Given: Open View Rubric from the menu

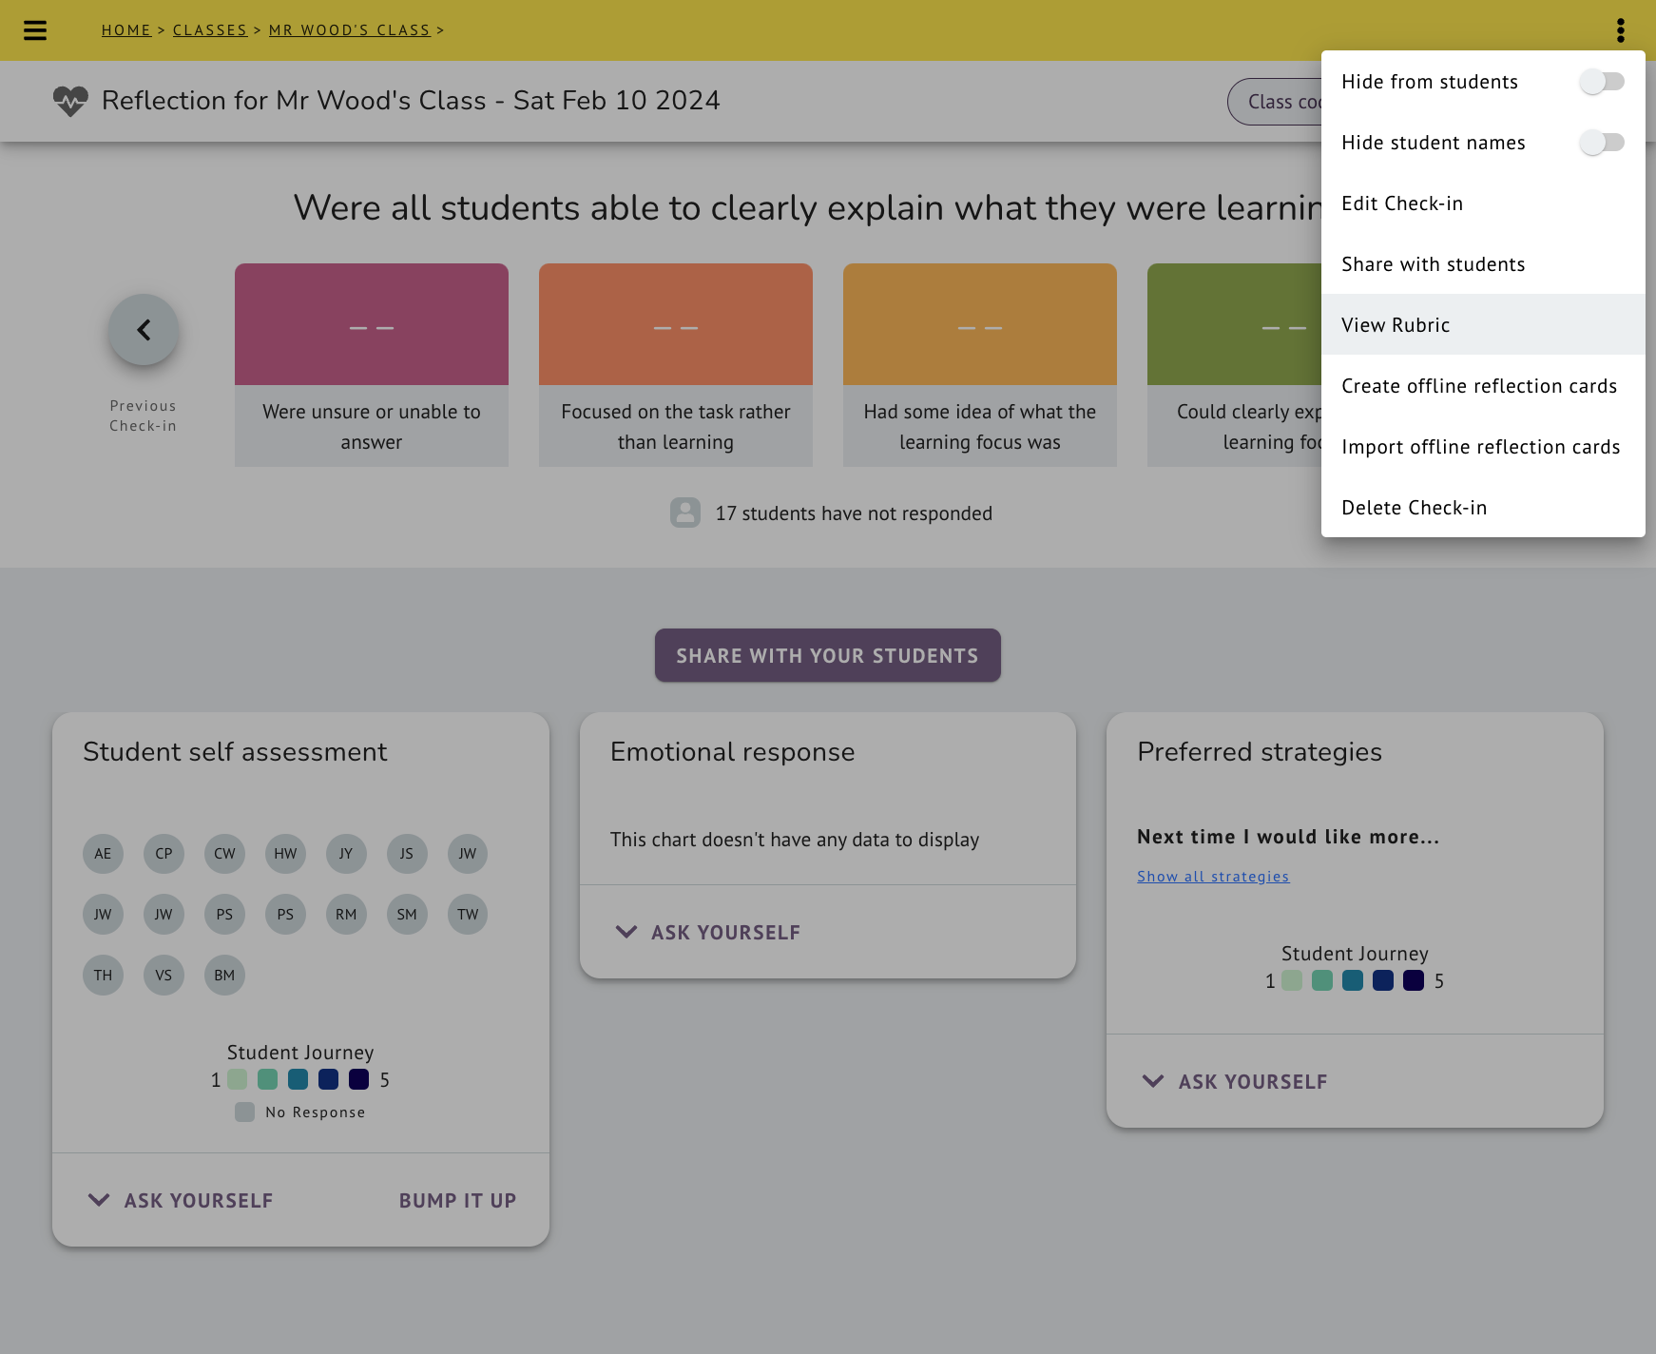Looking at the screenshot, I should click(1483, 325).
